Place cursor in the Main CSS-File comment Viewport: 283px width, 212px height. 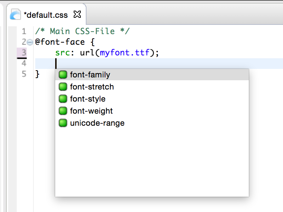[x=82, y=31]
